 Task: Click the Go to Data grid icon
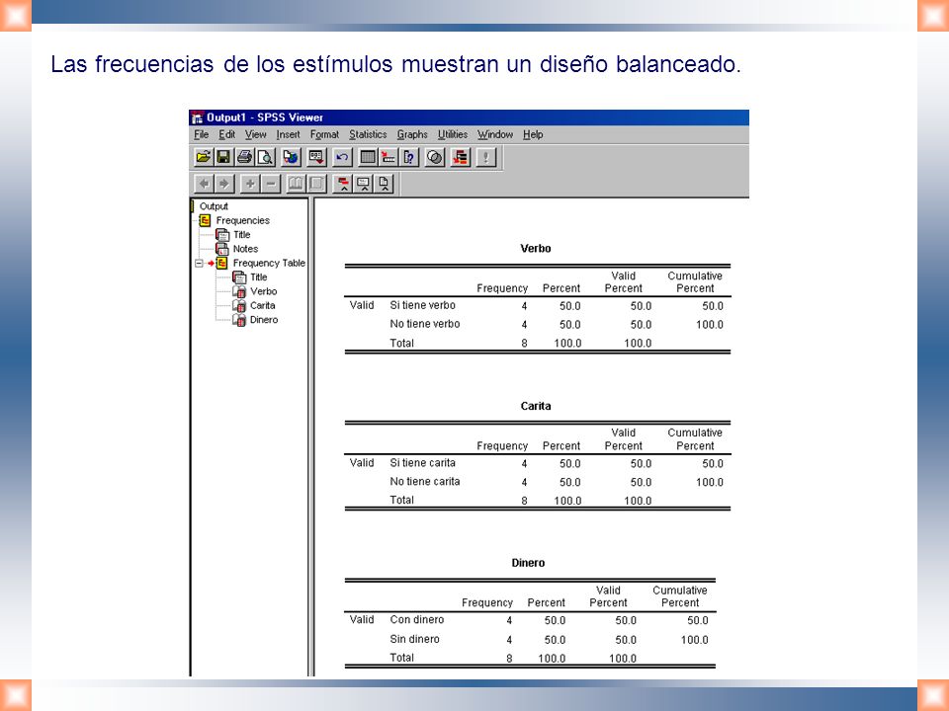tap(368, 157)
